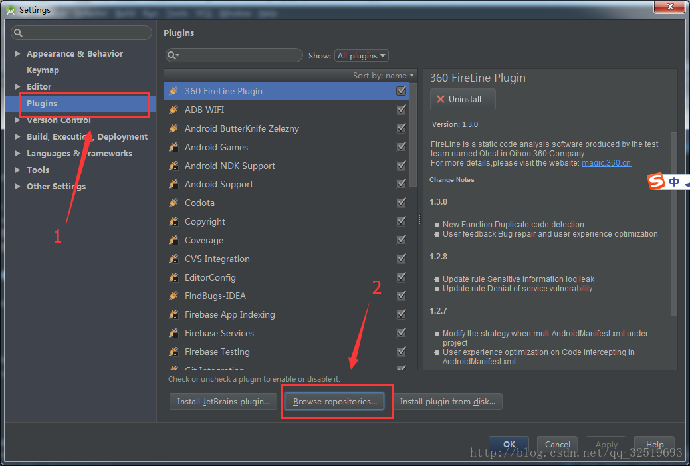Expand Build, Execution, Deployment arrow
Screen dimensions: 690x466
17,136
